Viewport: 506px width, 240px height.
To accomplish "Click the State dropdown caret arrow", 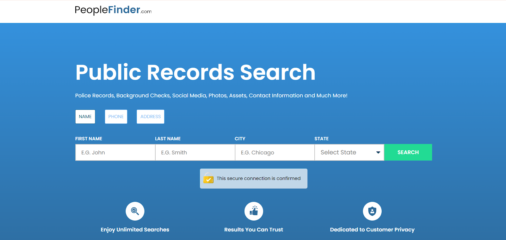I will click(378, 152).
